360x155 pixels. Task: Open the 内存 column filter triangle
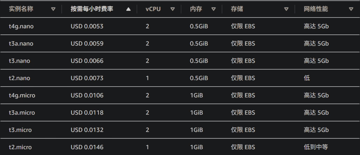(213, 9)
